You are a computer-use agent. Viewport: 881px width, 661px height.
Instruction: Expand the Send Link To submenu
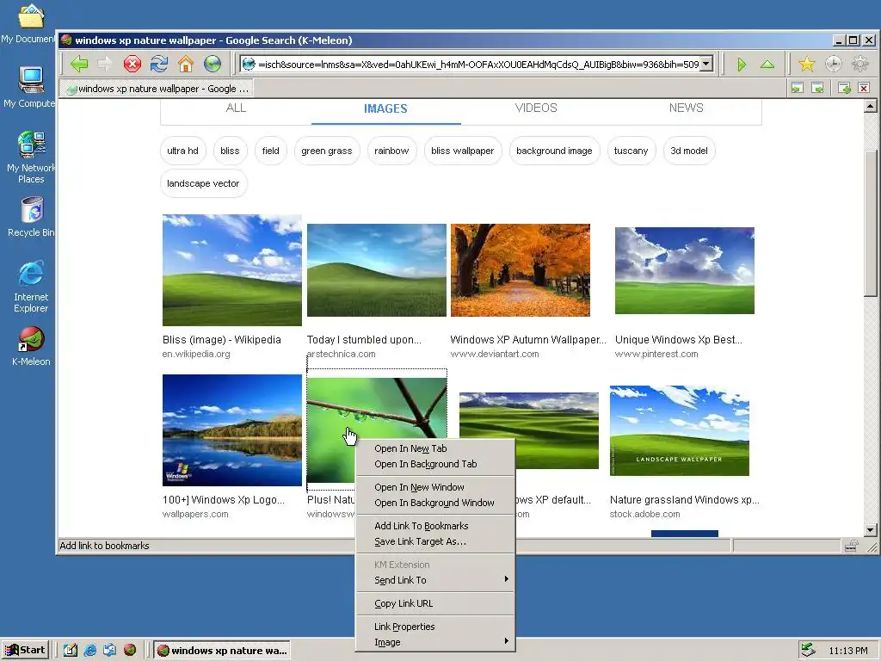[436, 580]
